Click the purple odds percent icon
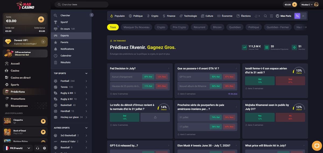This screenshot has height=153, width=323. 297,16
